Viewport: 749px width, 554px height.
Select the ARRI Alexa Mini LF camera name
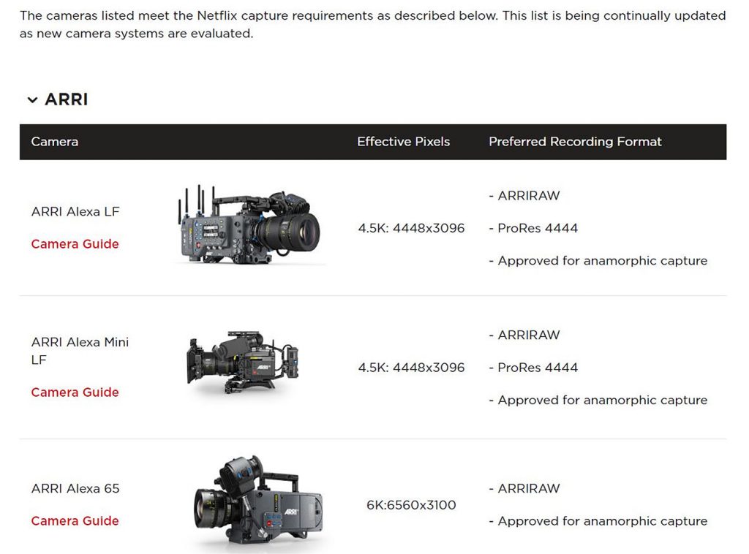coord(80,351)
